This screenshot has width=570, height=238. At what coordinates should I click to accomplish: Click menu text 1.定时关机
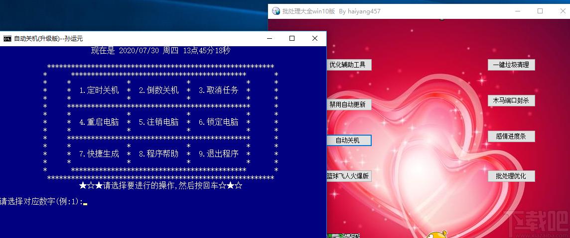99,90
